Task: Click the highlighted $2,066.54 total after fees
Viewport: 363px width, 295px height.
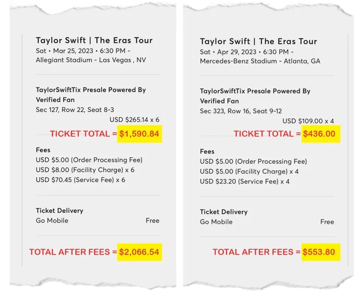Action: 140,252
